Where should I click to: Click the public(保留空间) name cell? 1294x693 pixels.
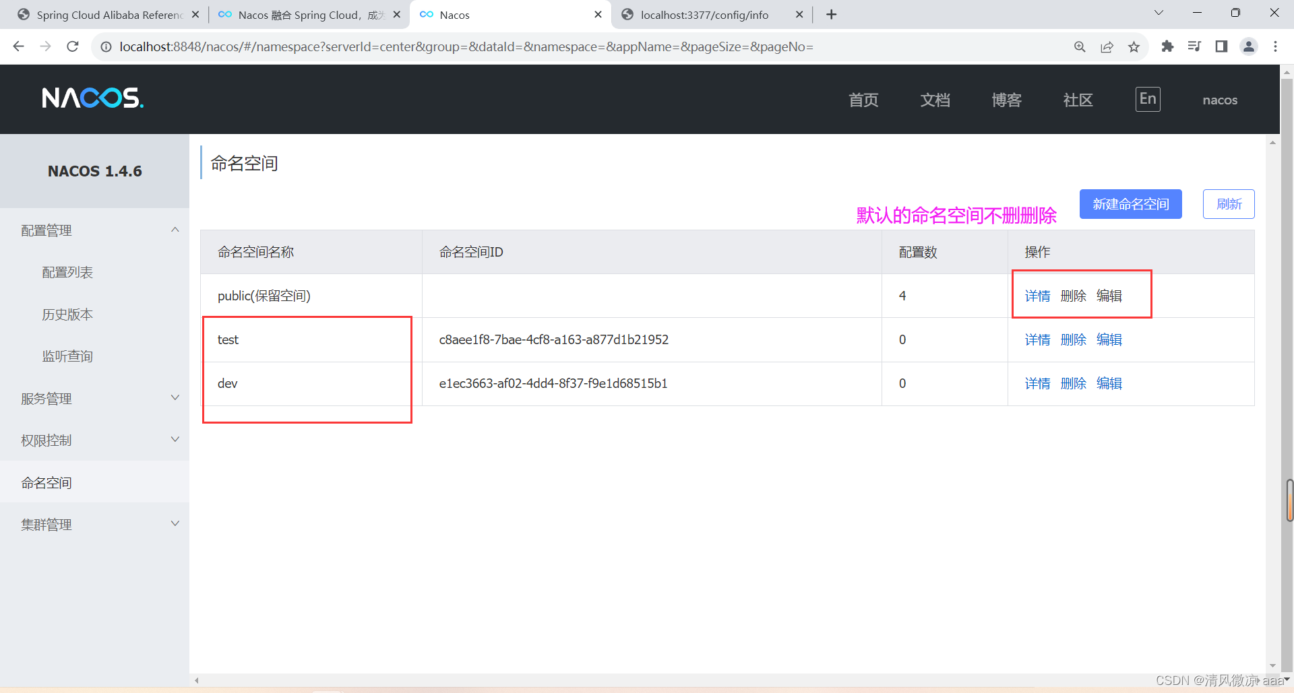click(311, 296)
